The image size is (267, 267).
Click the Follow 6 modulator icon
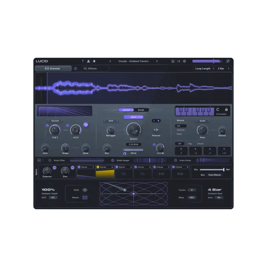(173, 167)
